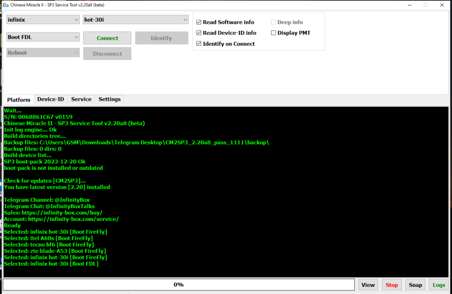Click the View button
The width and height of the screenshot is (452, 294).
point(368,285)
